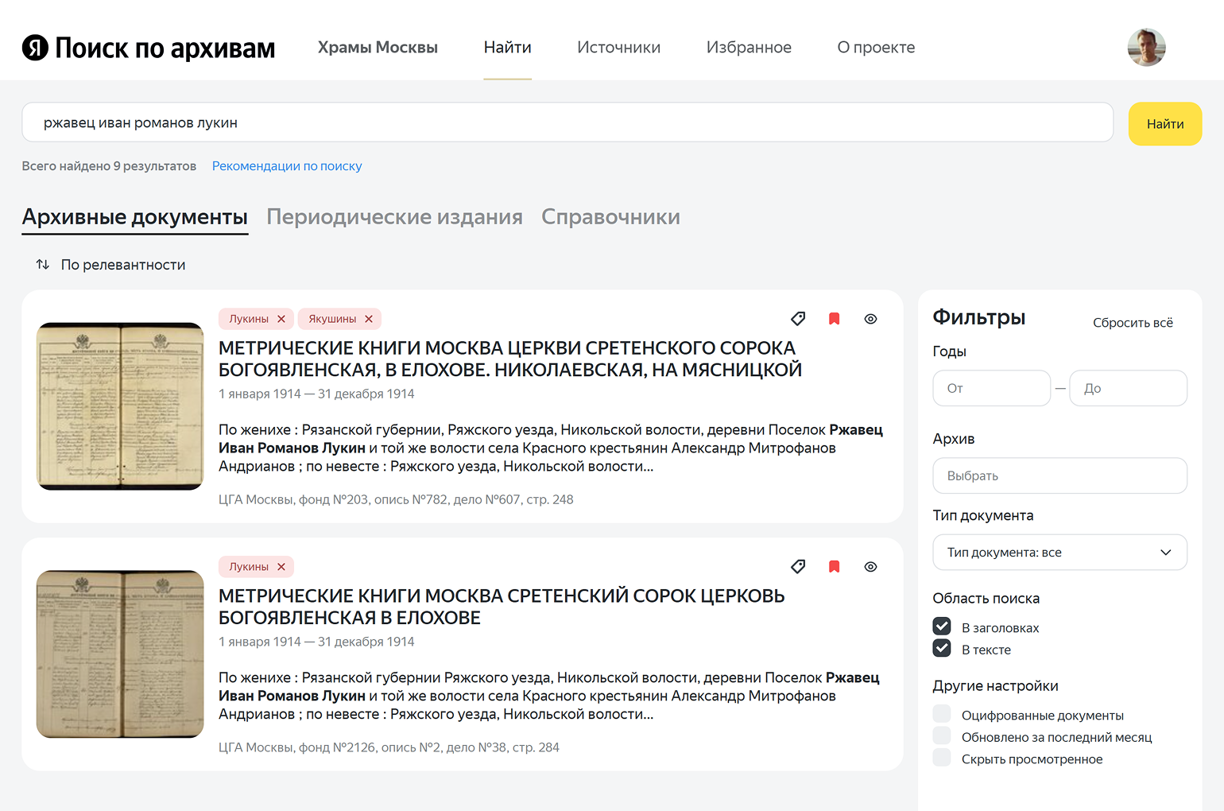1224x811 pixels.
Task: Open the Источники menu item
Action: coord(618,47)
